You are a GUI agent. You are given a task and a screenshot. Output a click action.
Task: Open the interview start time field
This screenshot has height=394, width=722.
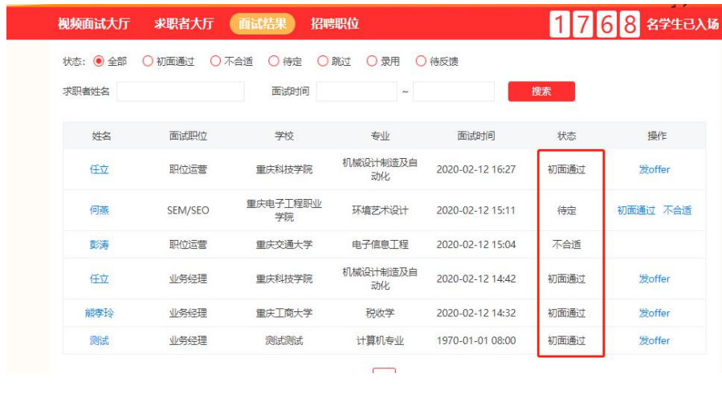click(357, 91)
